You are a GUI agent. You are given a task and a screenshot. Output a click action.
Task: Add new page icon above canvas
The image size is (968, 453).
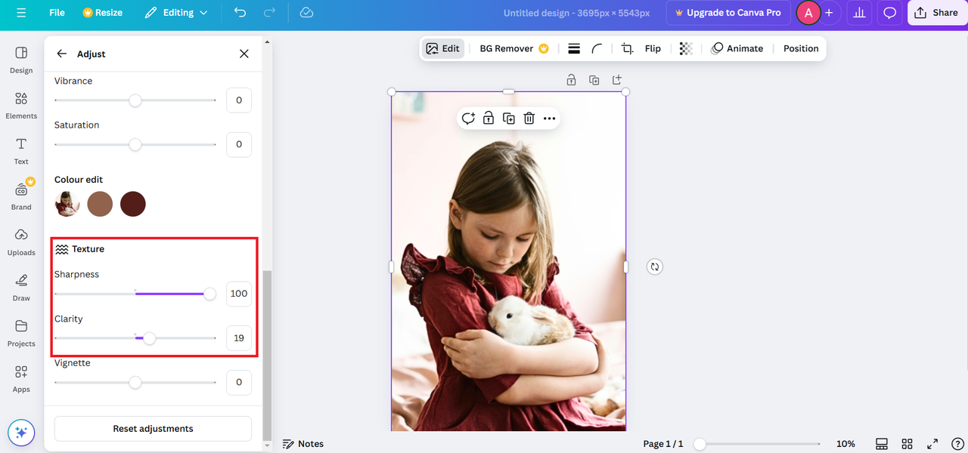617,80
